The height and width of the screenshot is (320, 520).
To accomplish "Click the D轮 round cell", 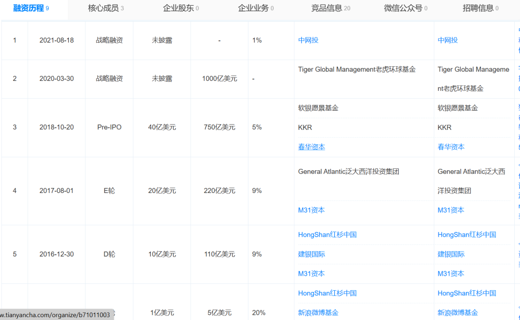I will coord(109,254).
